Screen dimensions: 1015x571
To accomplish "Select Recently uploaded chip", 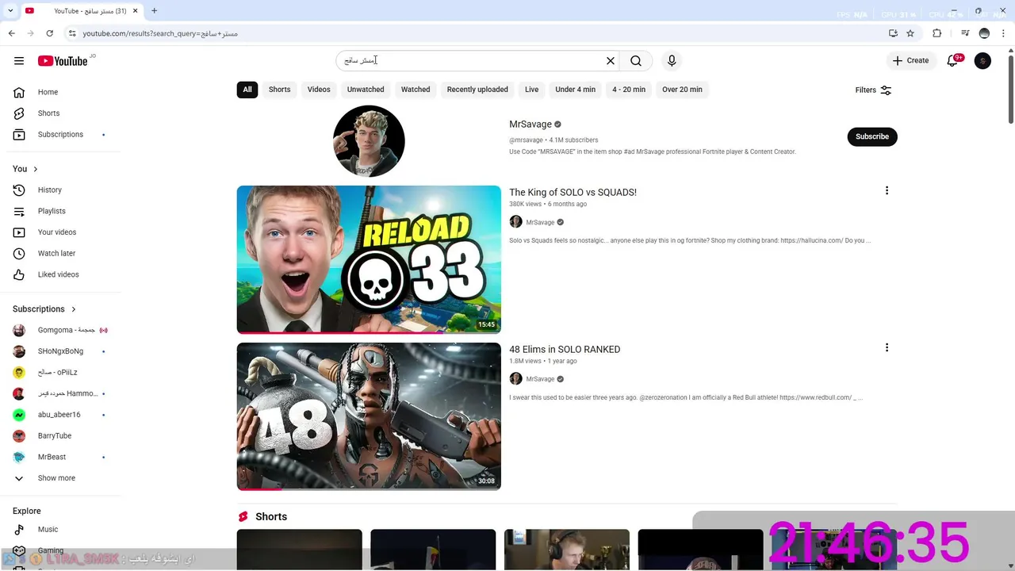I will [477, 90].
